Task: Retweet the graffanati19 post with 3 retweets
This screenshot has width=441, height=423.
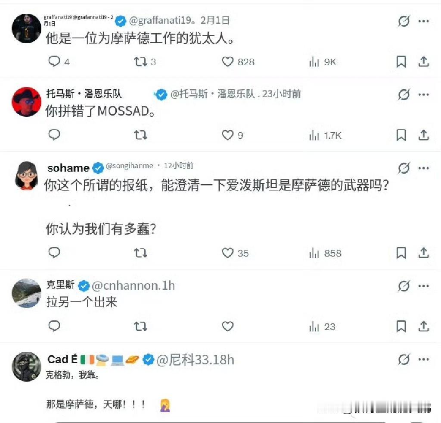Action: tap(140, 62)
